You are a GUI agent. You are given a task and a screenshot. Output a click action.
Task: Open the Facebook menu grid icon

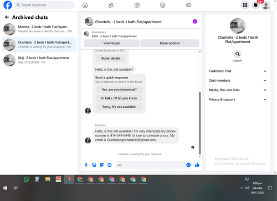245,5
